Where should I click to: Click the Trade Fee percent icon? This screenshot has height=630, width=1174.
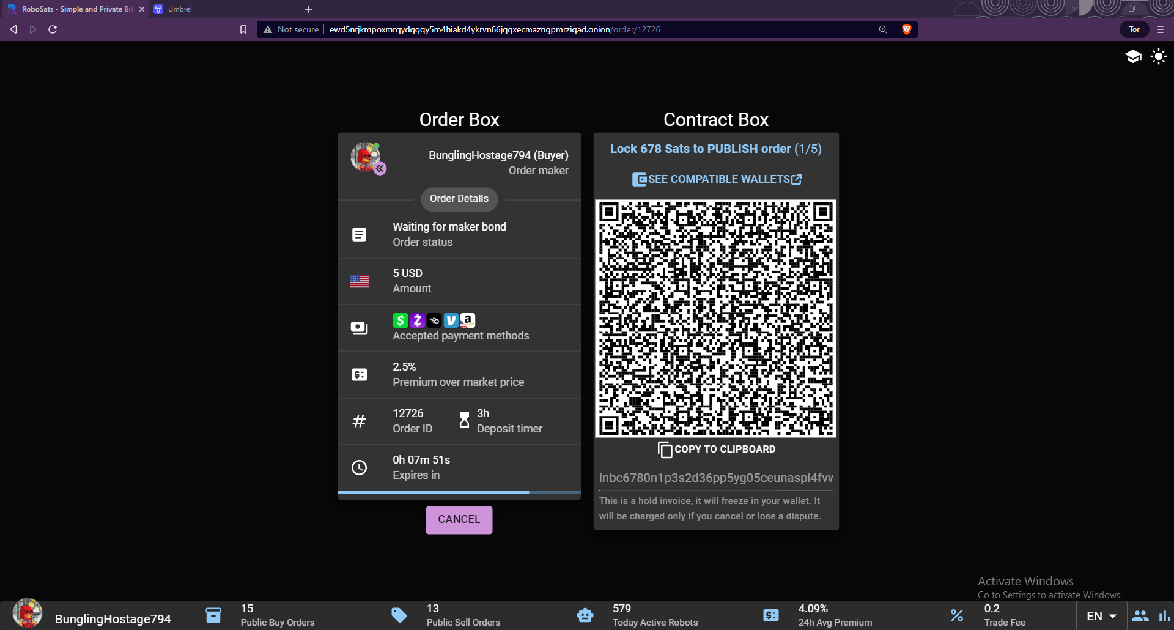pyautogui.click(x=957, y=615)
